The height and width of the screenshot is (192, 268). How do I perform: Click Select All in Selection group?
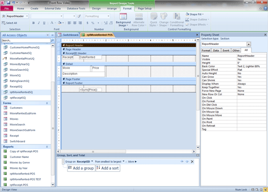pyautogui.click(x=9, y=23)
